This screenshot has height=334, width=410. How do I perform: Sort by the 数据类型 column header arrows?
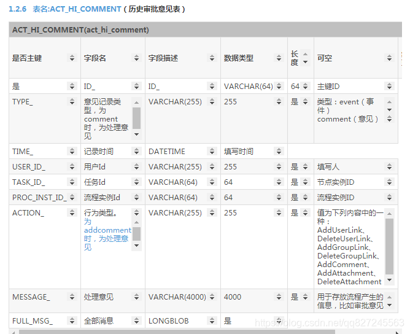click(x=279, y=58)
